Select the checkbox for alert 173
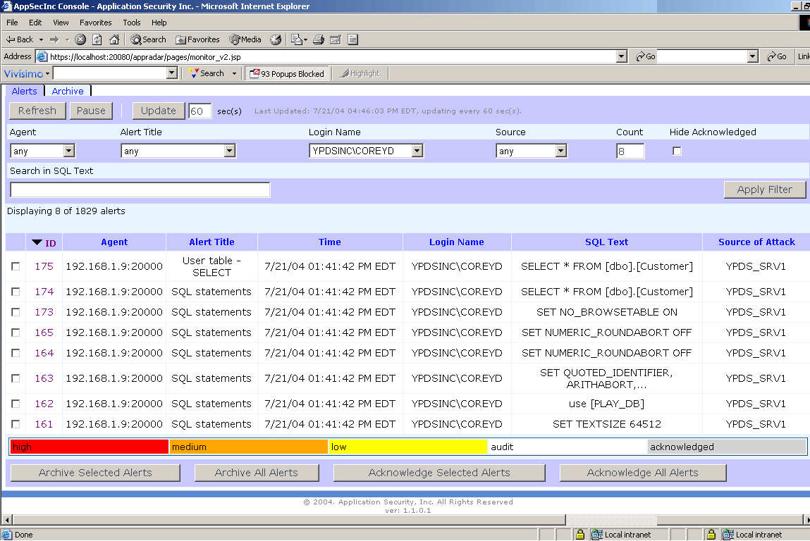The width and height of the screenshot is (810, 541). (x=16, y=312)
